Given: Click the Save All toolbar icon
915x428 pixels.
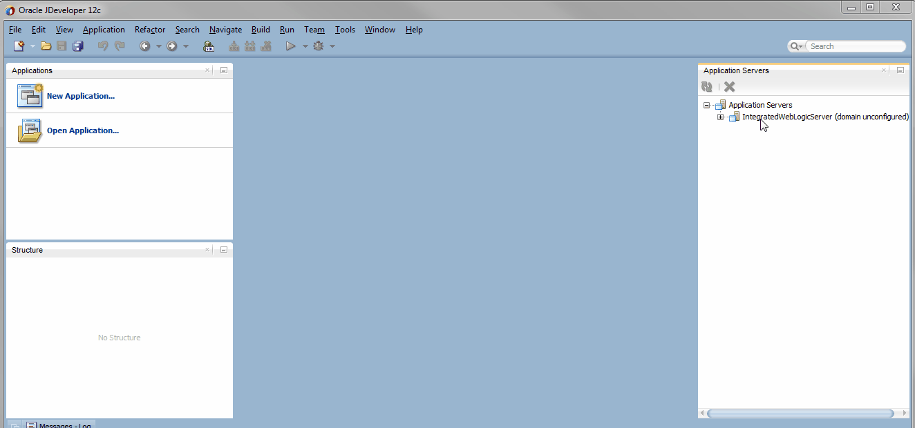Looking at the screenshot, I should pyautogui.click(x=77, y=46).
